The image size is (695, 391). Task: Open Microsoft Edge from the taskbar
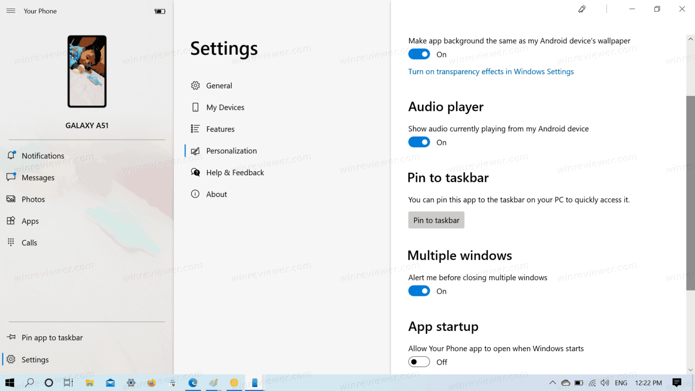coord(193,383)
